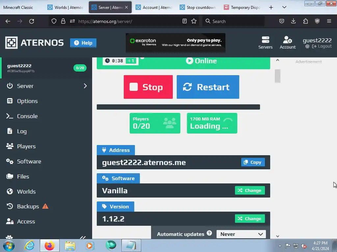Click the gear icon next to Logout
The height and width of the screenshot is (252, 337).
[307, 47]
